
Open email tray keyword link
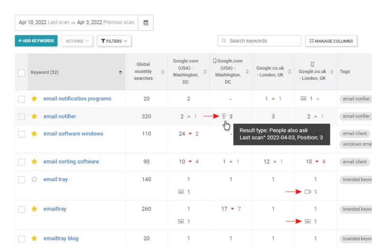click(56, 179)
